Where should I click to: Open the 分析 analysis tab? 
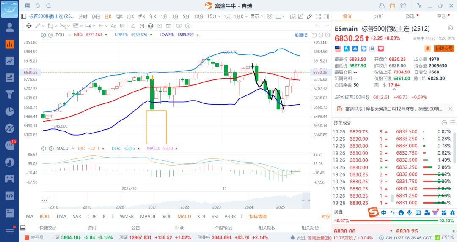pyautogui.click(x=379, y=16)
